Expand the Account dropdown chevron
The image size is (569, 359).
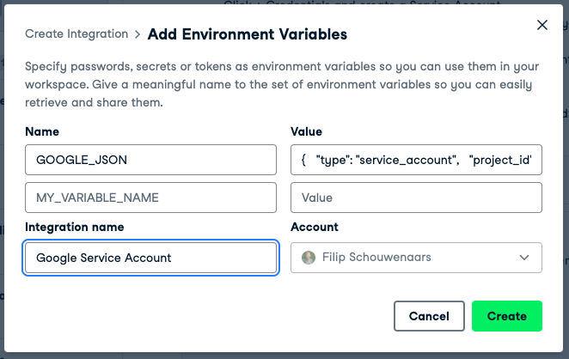pos(524,258)
